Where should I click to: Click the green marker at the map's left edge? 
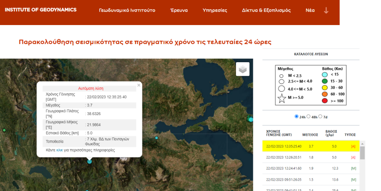click(4, 130)
